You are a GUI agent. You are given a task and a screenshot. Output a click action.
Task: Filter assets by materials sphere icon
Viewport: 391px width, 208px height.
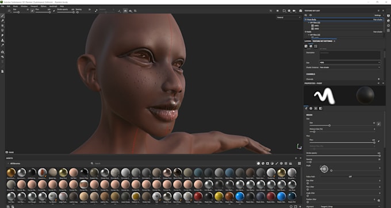pyautogui.click(x=258, y=163)
